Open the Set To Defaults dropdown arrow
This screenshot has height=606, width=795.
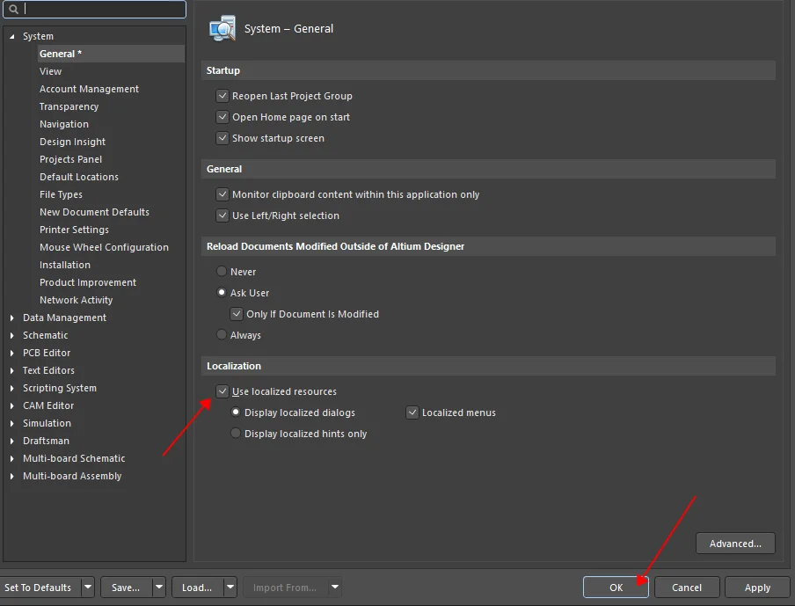(88, 588)
